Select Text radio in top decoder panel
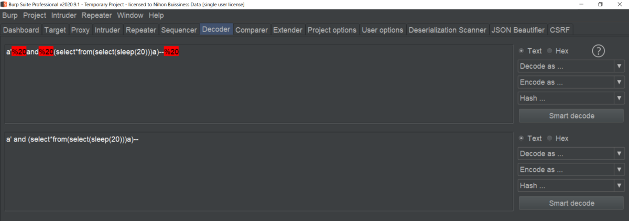 pos(530,51)
